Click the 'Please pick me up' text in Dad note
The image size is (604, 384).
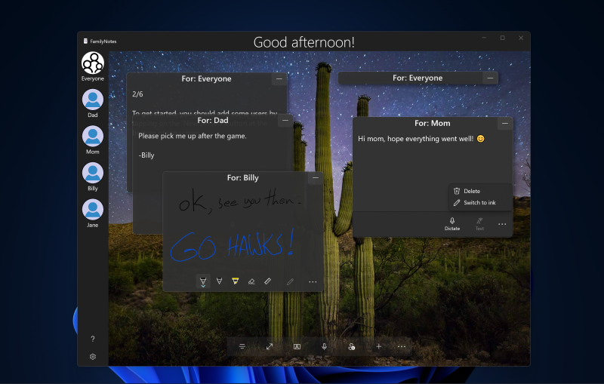point(193,136)
